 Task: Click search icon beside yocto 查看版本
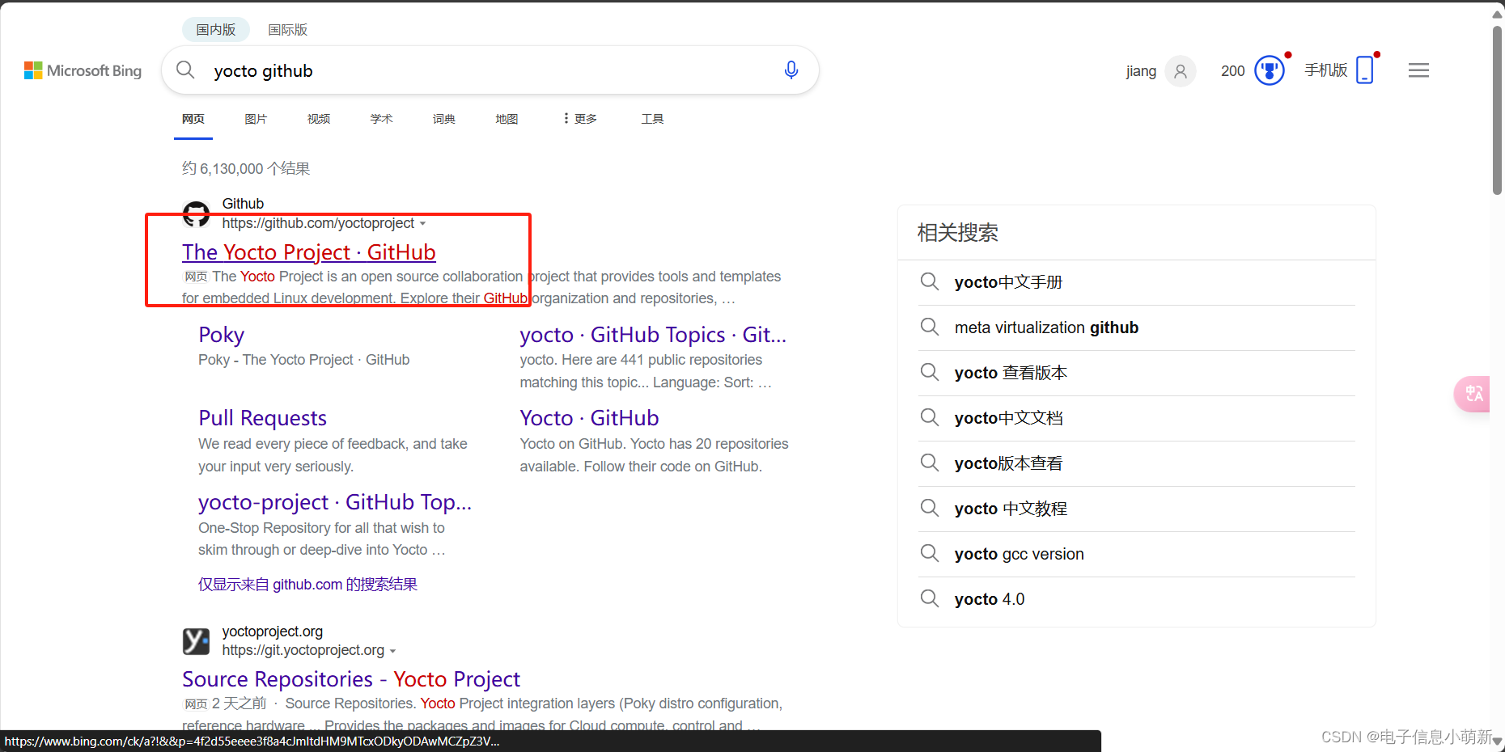930,372
